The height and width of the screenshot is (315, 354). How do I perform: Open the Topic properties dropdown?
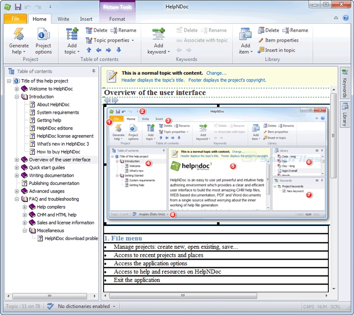point(132,41)
